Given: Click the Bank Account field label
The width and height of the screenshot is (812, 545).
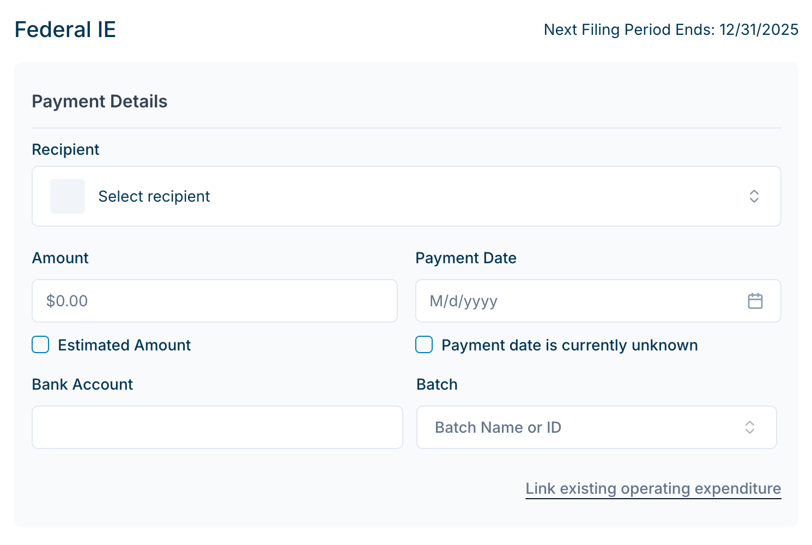Looking at the screenshot, I should coord(82,384).
